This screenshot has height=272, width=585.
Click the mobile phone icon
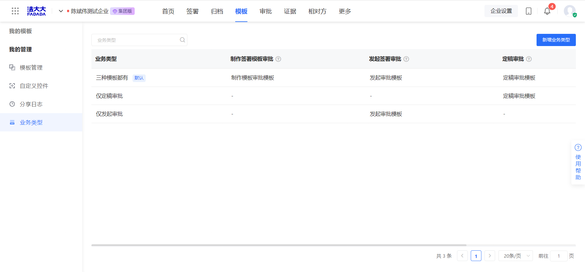click(529, 11)
